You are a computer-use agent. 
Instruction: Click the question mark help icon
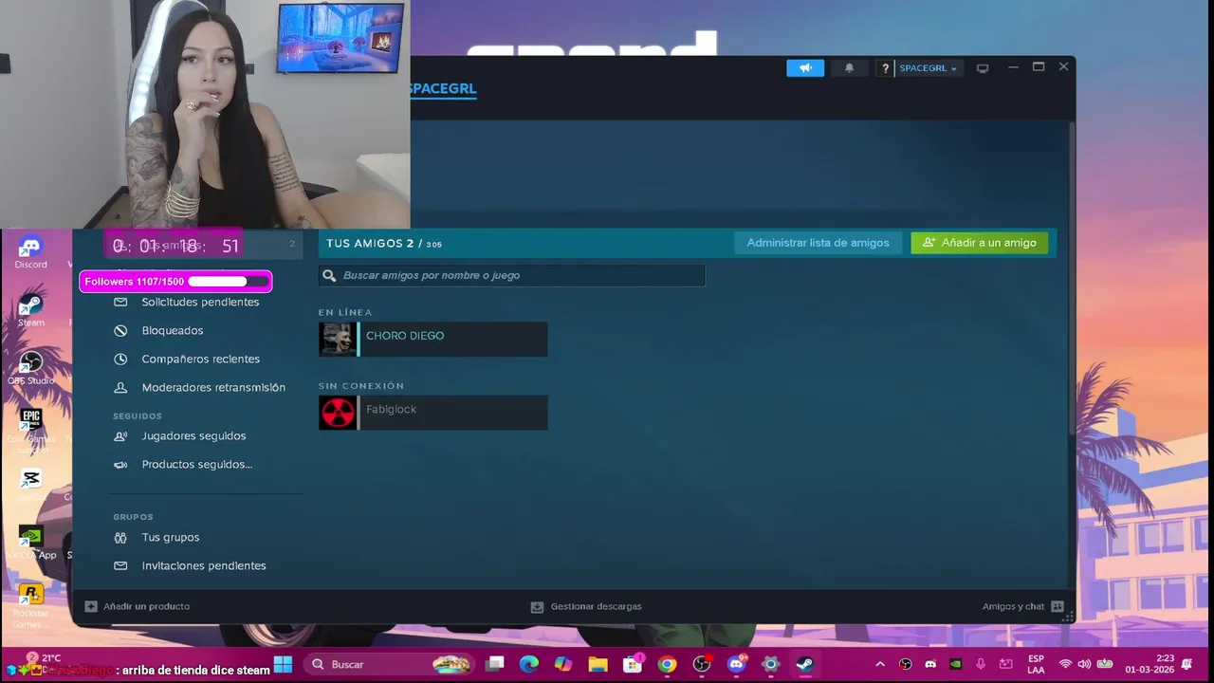click(x=885, y=68)
